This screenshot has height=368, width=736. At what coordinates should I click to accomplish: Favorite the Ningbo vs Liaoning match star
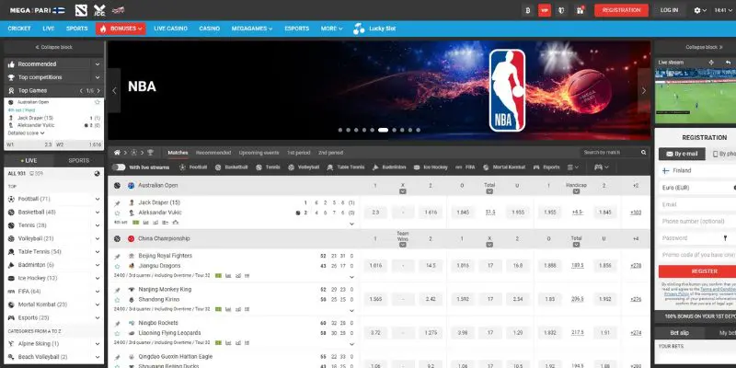click(118, 333)
